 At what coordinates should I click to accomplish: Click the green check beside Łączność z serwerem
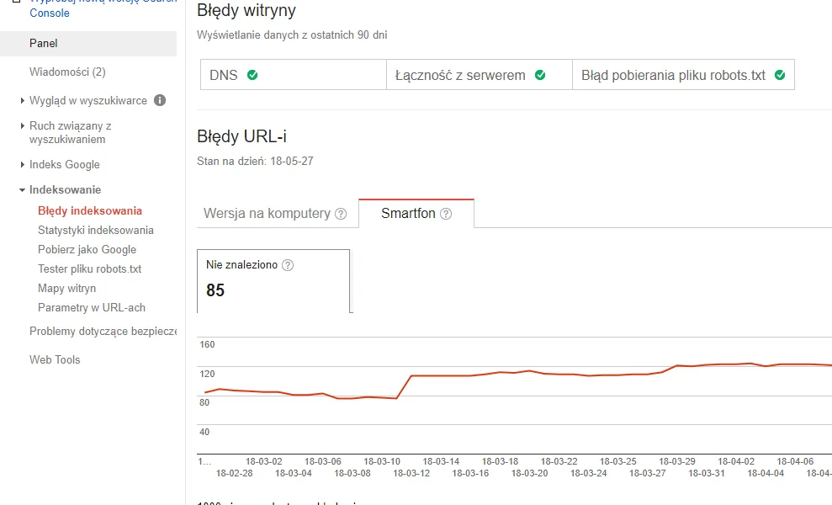coord(540,75)
